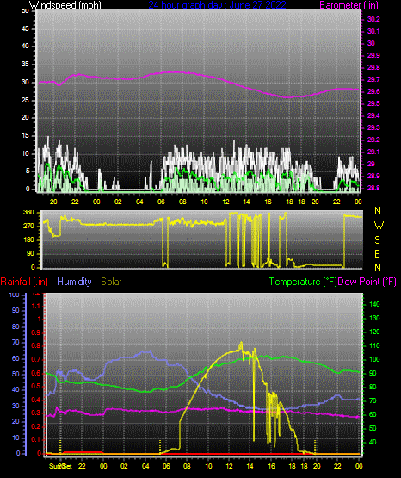Click '16' on the humidity chart time axis

point(271,466)
